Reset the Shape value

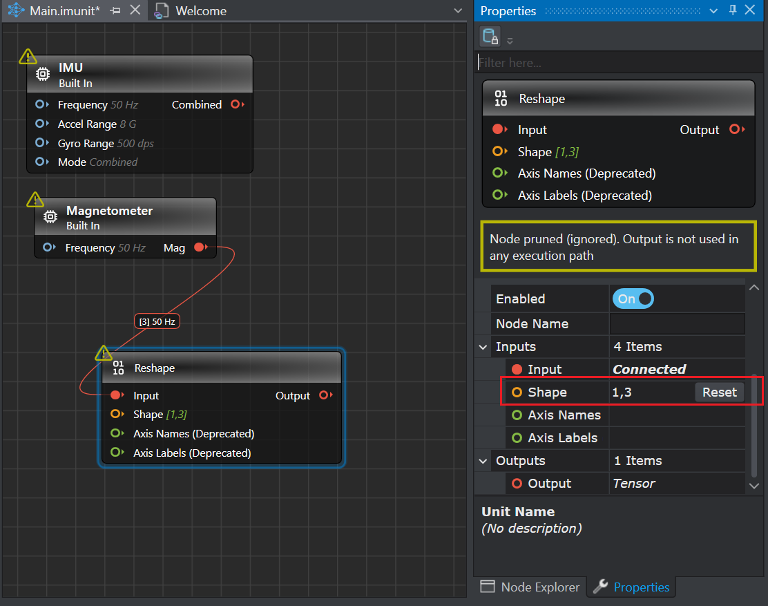pyautogui.click(x=720, y=392)
